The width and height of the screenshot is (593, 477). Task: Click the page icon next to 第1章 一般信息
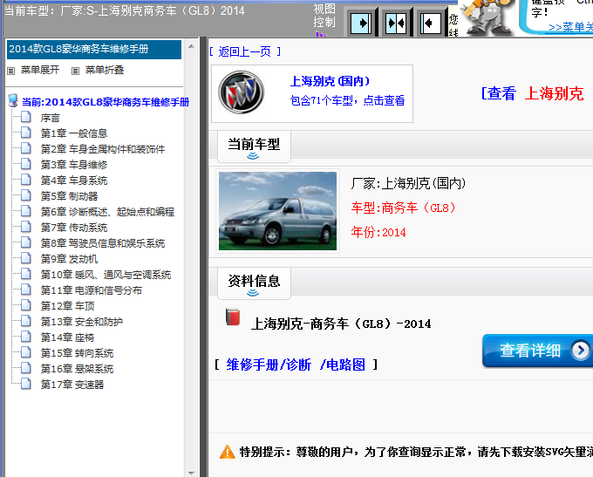pyautogui.click(x=25, y=133)
